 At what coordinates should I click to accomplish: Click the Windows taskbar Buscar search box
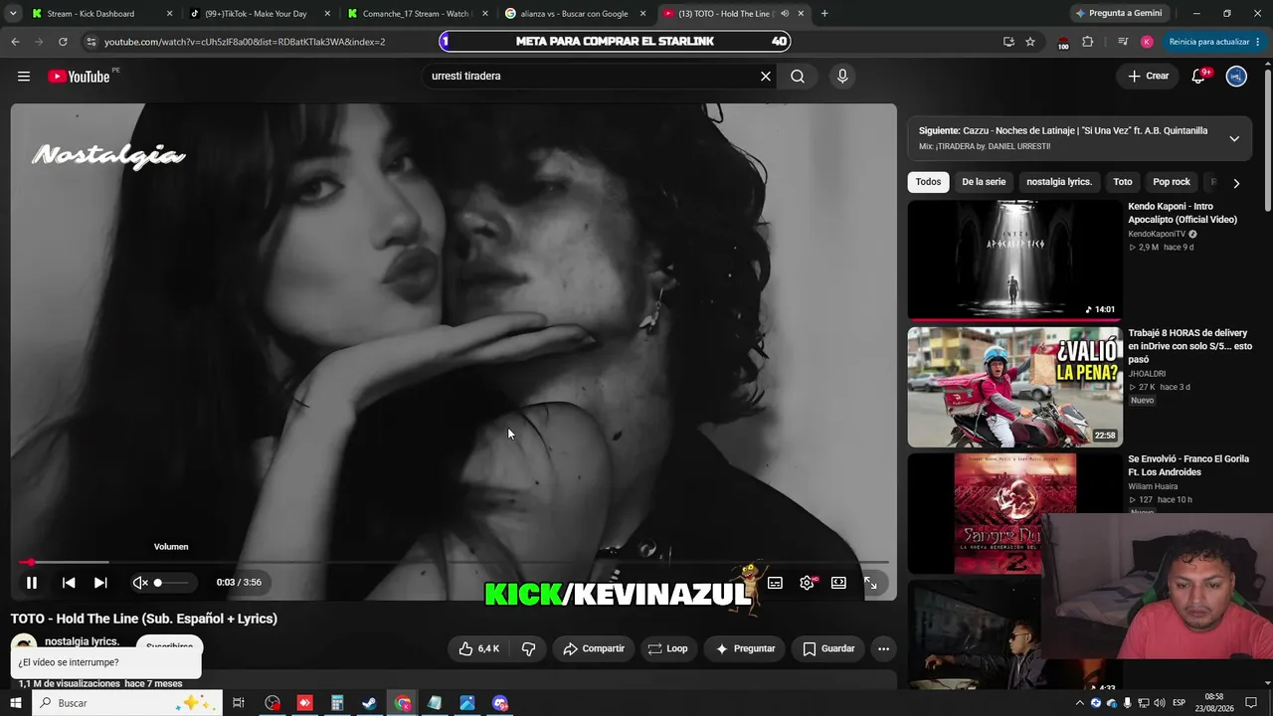pyautogui.click(x=126, y=703)
